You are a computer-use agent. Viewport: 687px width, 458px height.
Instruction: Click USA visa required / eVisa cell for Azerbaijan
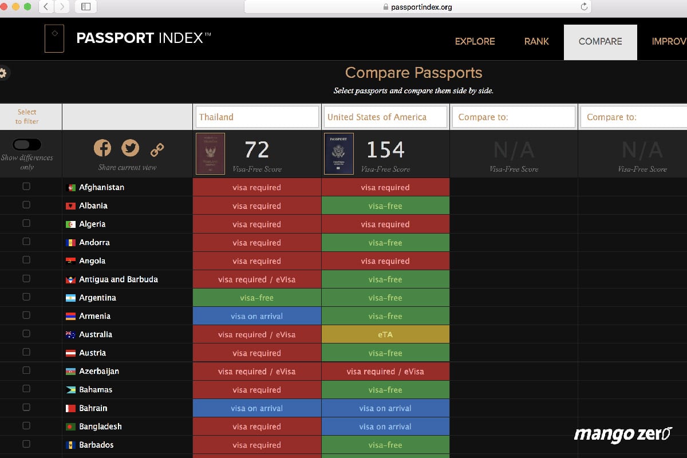pyautogui.click(x=385, y=371)
